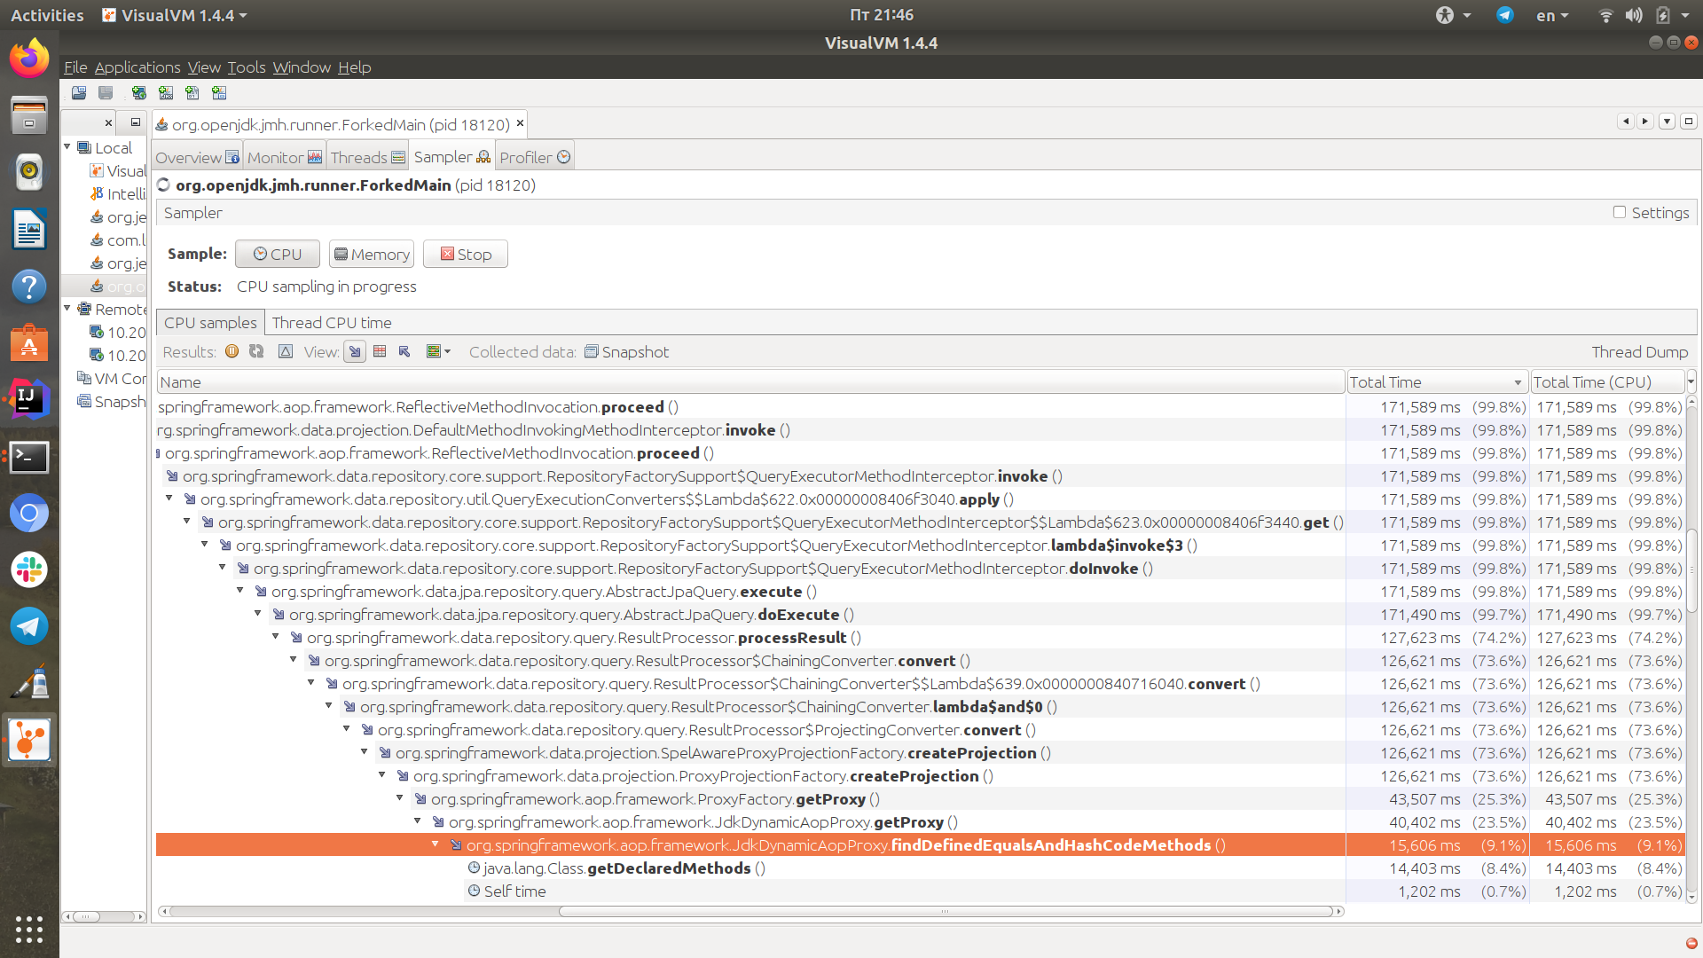Switch to hot spots table view
Viewport: 1703px width, 958px height.
point(380,351)
